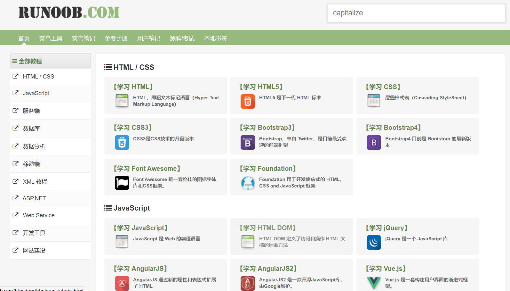The image size is (510, 291).
Task: Click external-link icon beside Web Service
Action: click(x=15, y=215)
